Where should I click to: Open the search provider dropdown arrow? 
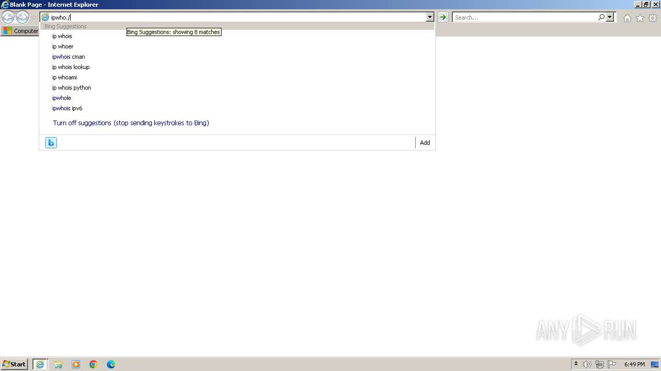pos(610,18)
